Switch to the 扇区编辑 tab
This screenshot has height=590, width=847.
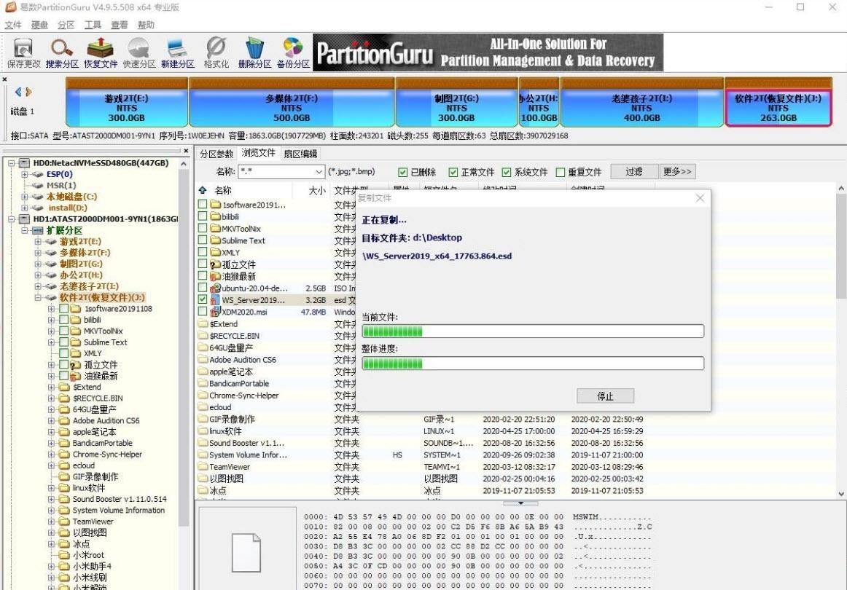click(301, 154)
